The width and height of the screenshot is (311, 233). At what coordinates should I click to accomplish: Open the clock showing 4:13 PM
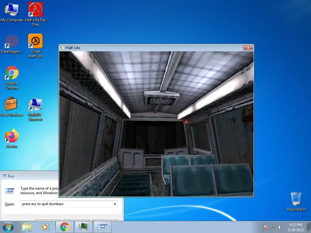296,227
